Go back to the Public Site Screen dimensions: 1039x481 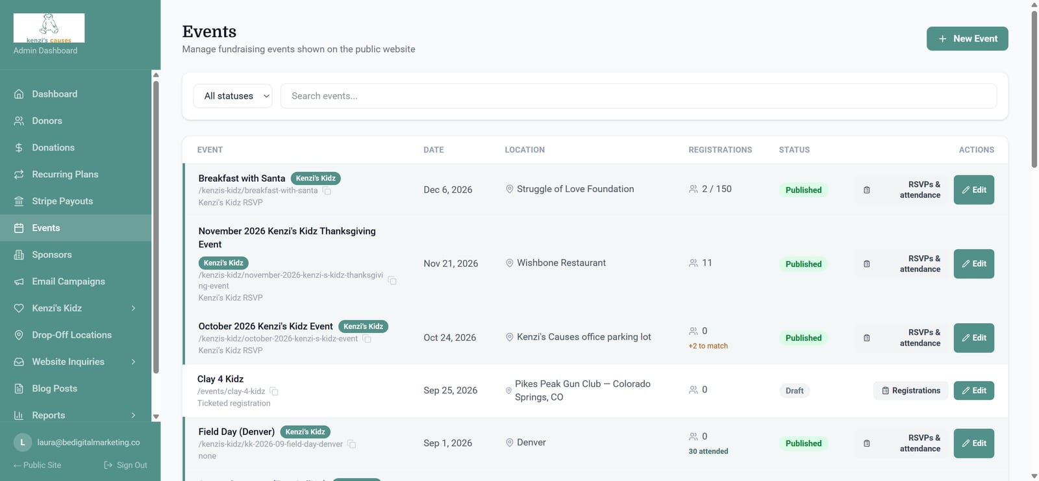[x=37, y=465]
